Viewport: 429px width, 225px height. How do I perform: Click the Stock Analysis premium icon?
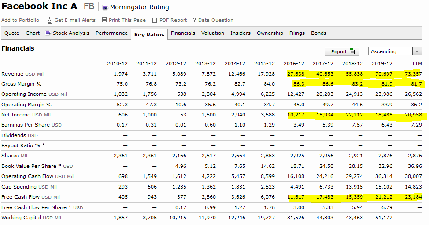click(x=48, y=33)
